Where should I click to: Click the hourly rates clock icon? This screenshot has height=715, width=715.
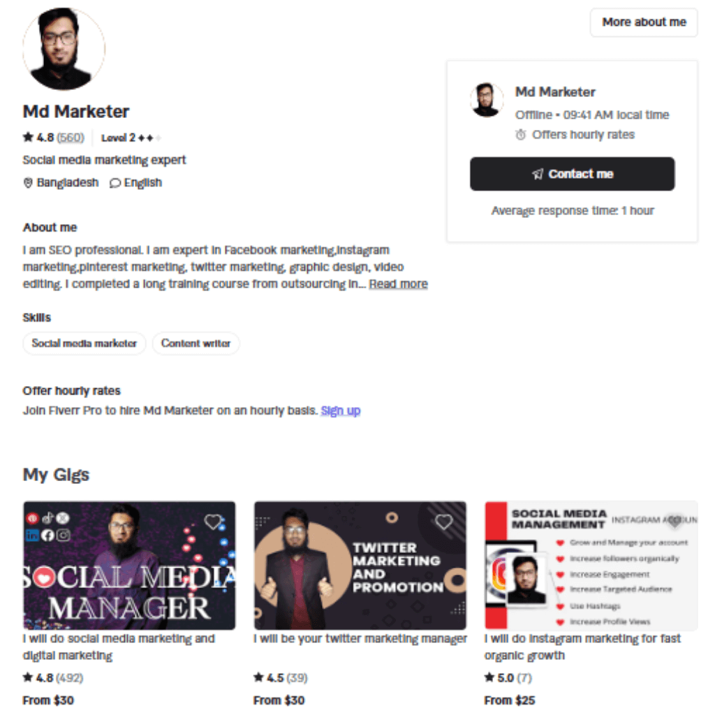[520, 135]
